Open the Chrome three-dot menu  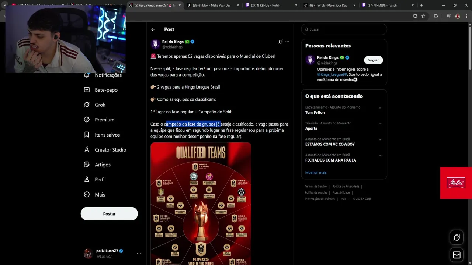(x=466, y=16)
